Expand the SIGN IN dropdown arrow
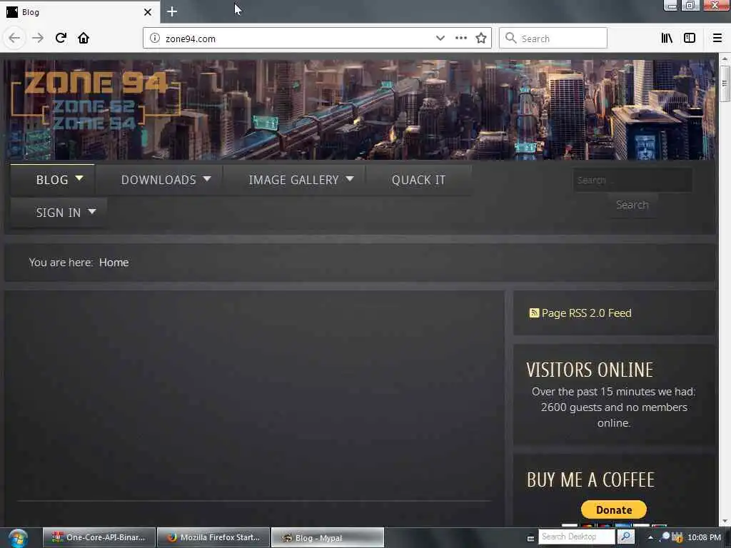 click(92, 211)
